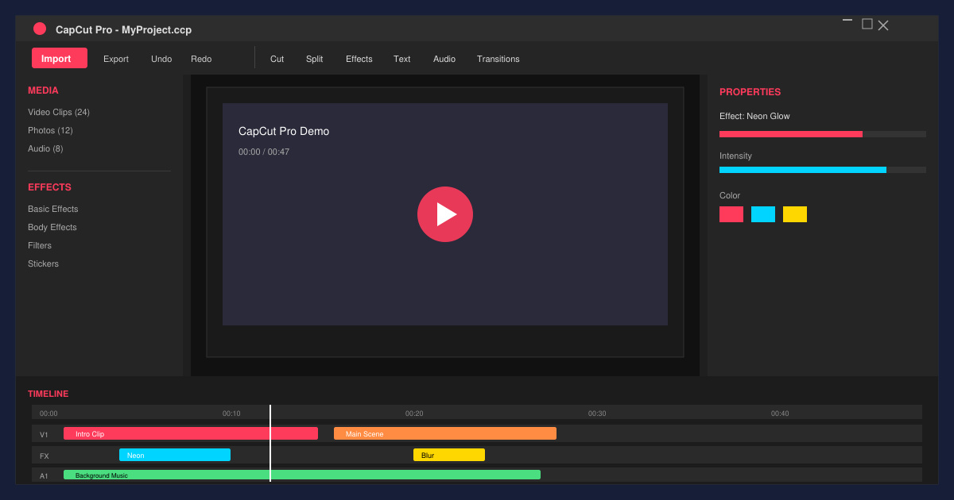Open Audio (8) in Media
Viewport: 954px width, 500px height.
45,148
